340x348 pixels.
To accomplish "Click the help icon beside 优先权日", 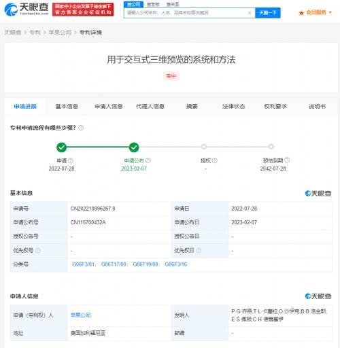I will click(199, 250).
